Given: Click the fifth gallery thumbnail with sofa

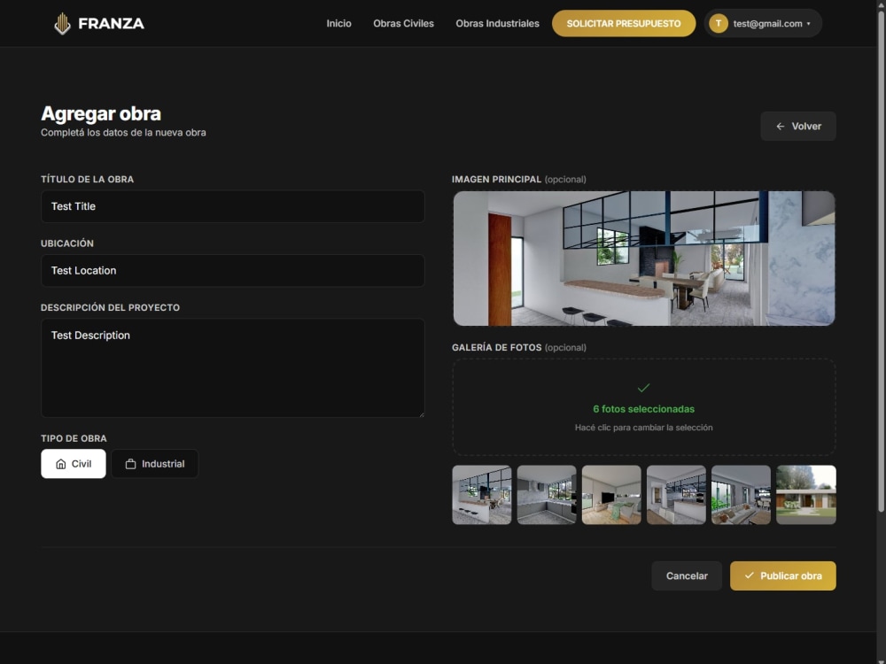Looking at the screenshot, I should [x=741, y=495].
